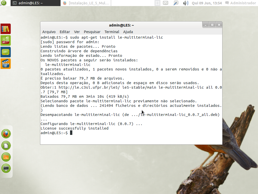Open the clapperboard video launcher icon
This screenshot has height=194, width=258.
pos(6,64)
